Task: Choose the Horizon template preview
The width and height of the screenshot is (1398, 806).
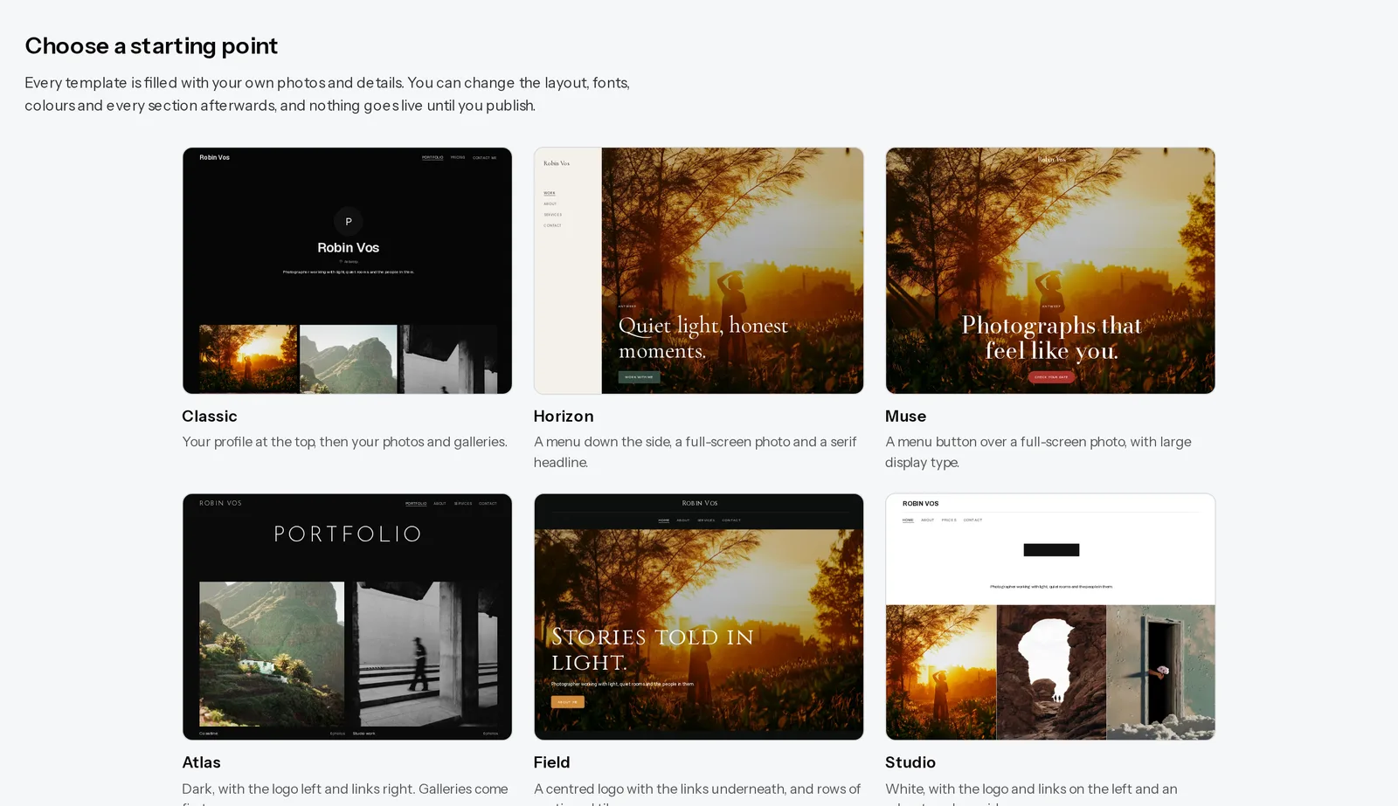Action: (699, 271)
